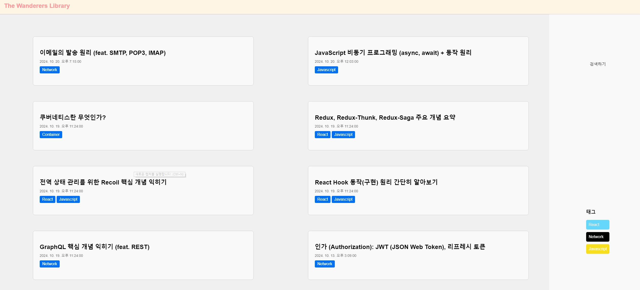Image resolution: width=640 pixels, height=290 pixels.
Task: Open the 검색하기 search link
Action: click(598, 64)
